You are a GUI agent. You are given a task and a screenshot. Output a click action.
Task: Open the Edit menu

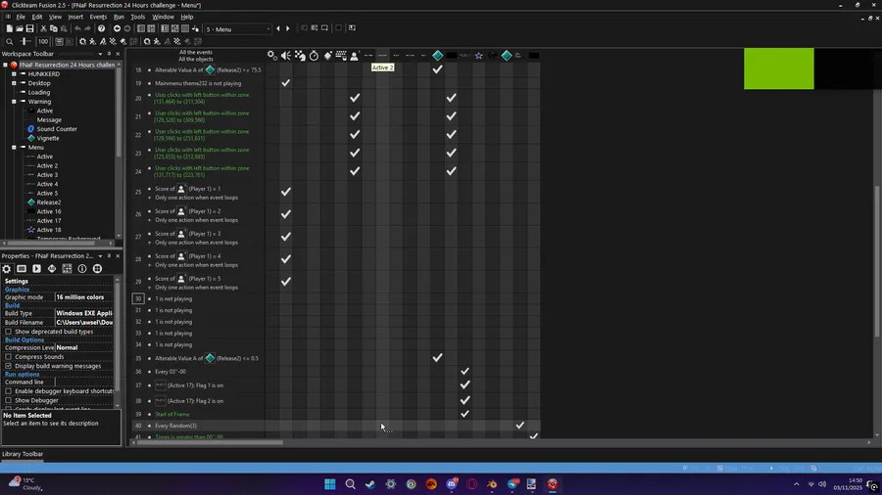click(36, 17)
